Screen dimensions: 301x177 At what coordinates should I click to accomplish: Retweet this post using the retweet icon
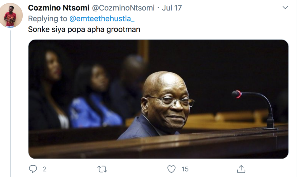pyautogui.click(x=102, y=169)
